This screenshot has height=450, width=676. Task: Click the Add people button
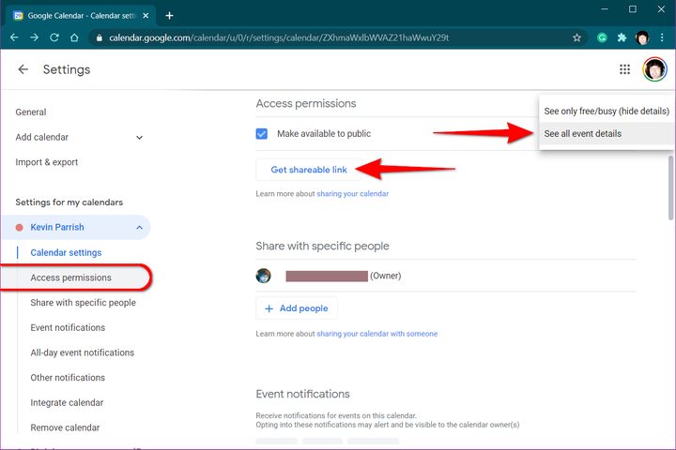pyautogui.click(x=297, y=308)
